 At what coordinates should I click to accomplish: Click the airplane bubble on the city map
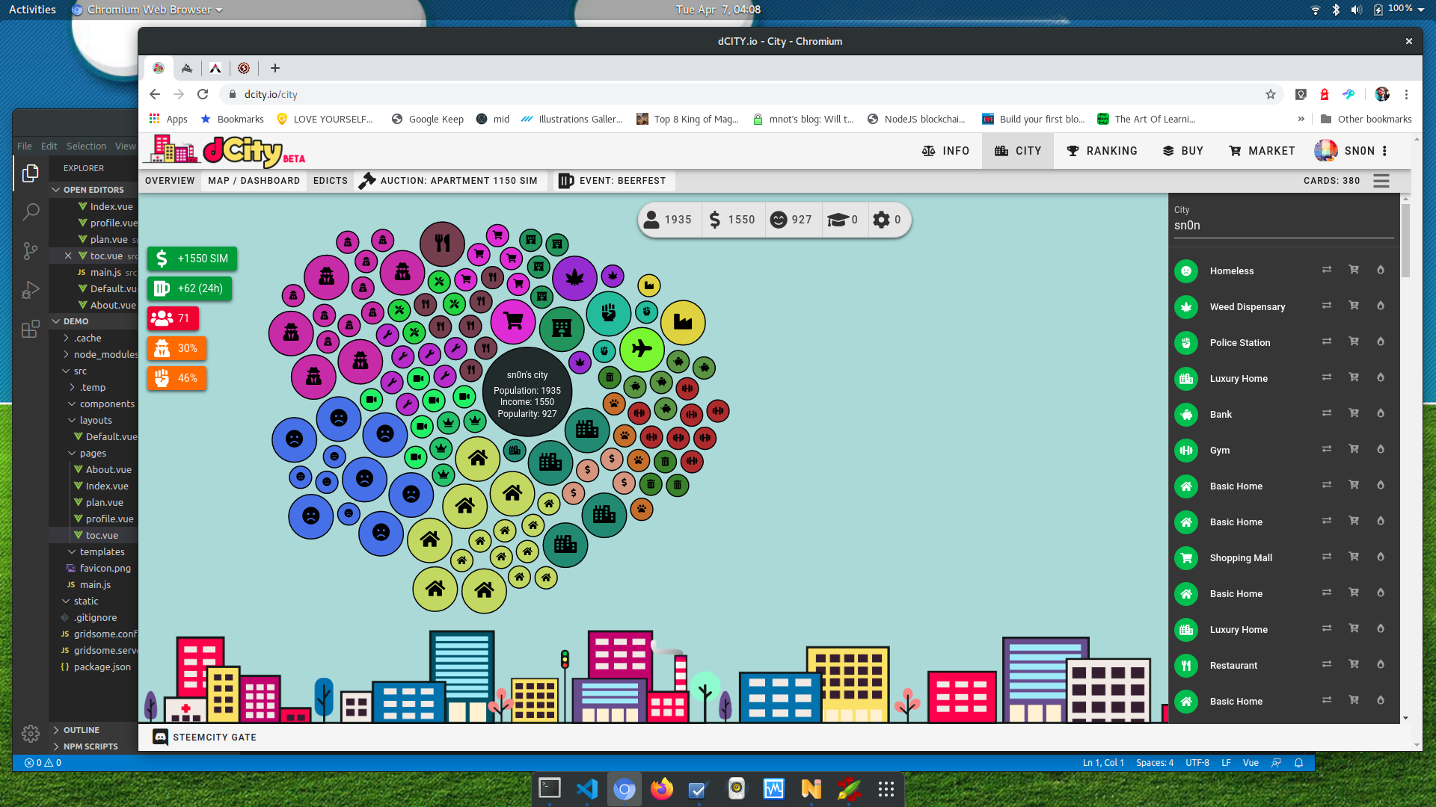point(642,349)
